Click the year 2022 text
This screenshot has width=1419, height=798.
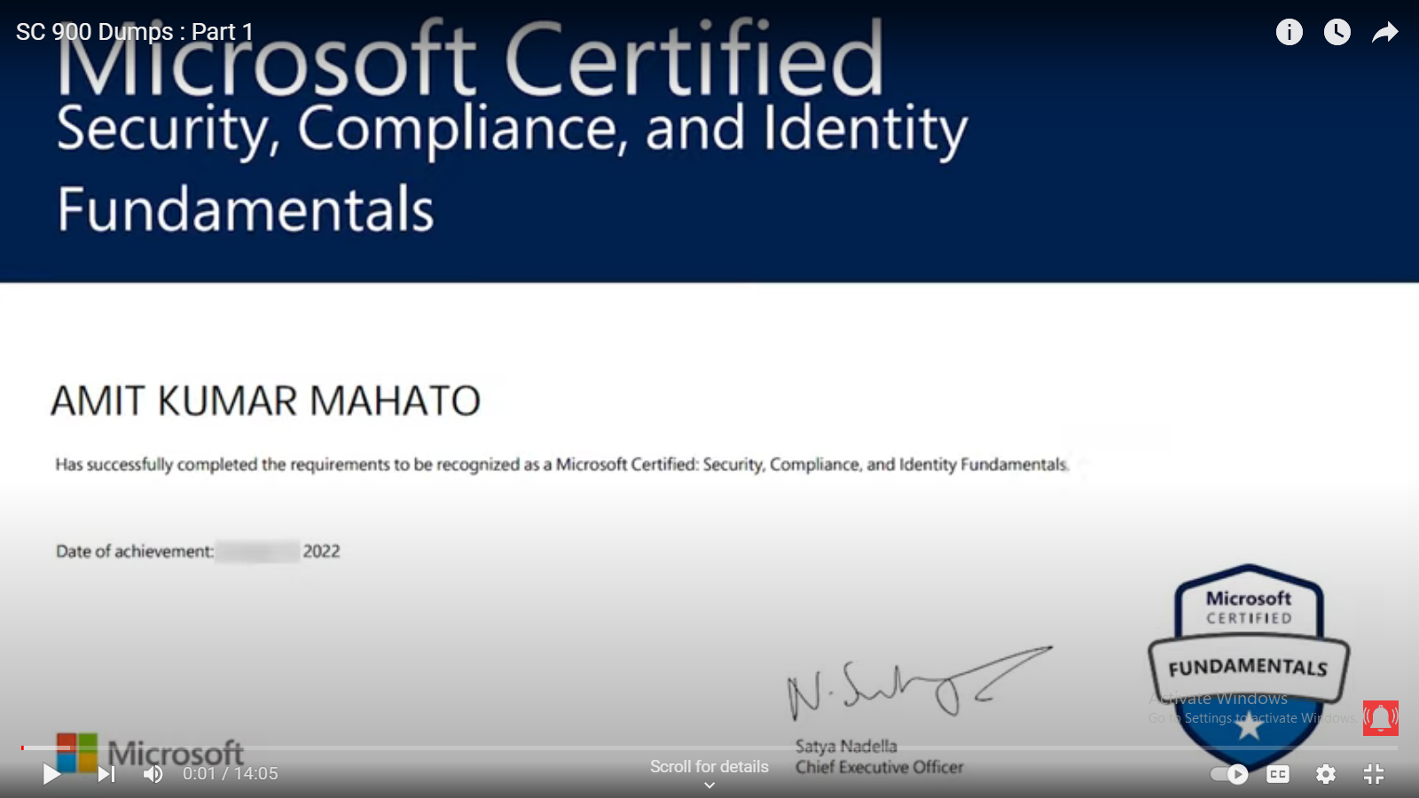322,552
